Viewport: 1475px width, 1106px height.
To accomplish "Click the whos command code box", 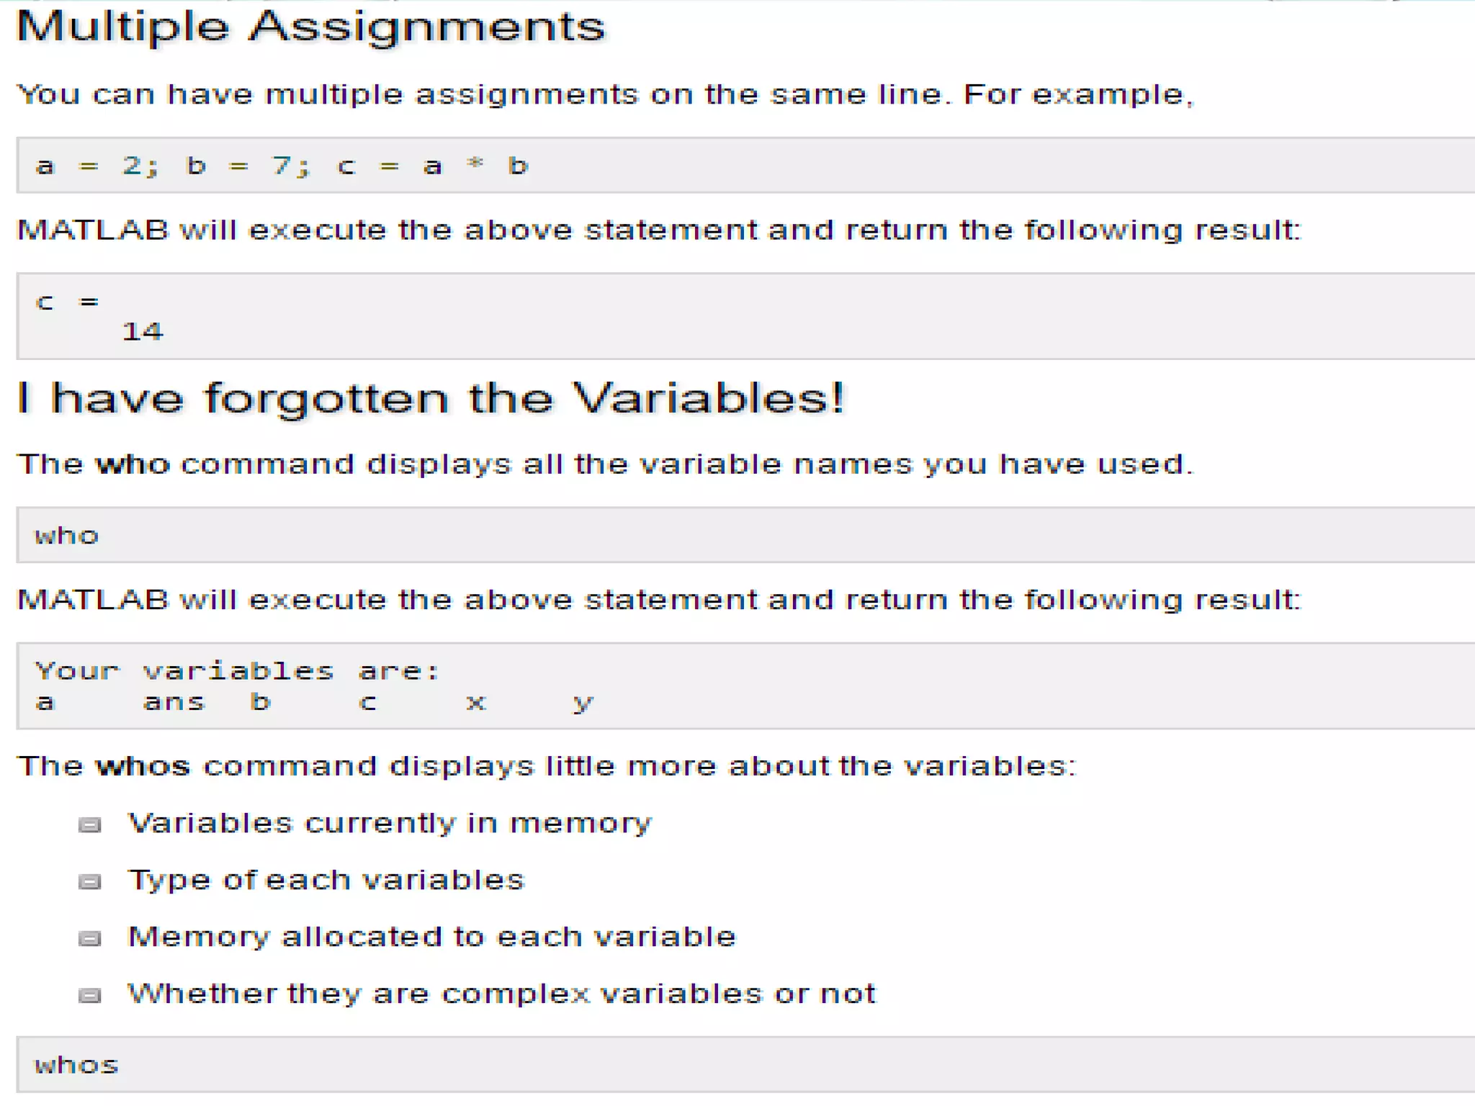I will [745, 1064].
